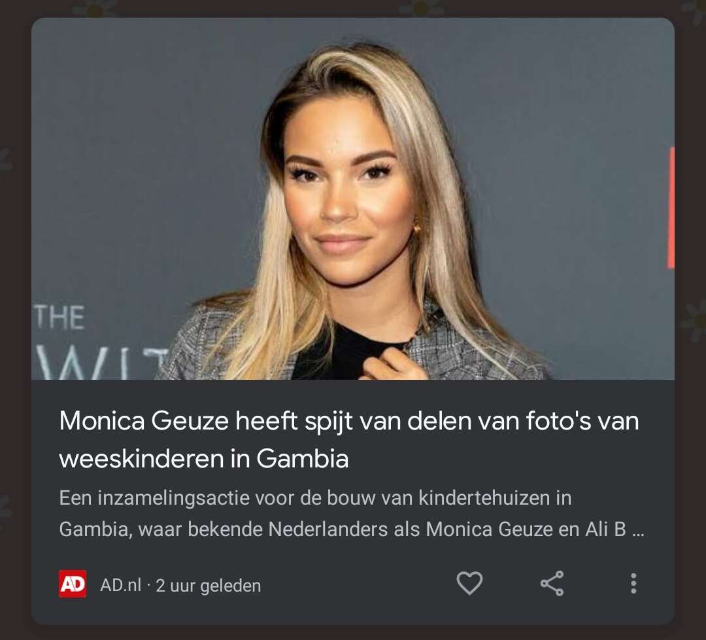Like the article with the heart icon
Image resolution: width=706 pixels, height=640 pixels.
[469, 583]
